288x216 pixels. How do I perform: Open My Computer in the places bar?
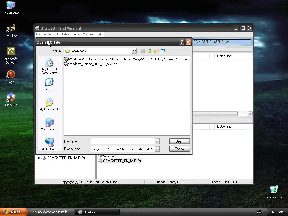click(49, 124)
